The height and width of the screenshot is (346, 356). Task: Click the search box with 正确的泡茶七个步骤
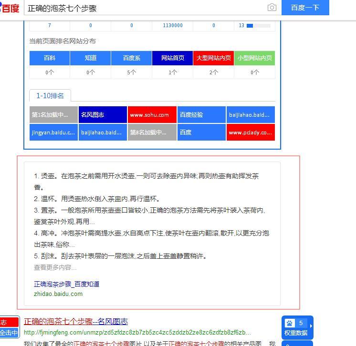(145, 9)
